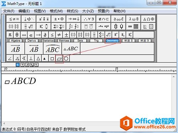Open the 大小(Z) menu

pyautogui.click(x=88, y=11)
